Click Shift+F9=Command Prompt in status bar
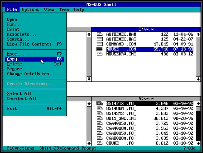The image size is (203, 153). coord(68,148)
